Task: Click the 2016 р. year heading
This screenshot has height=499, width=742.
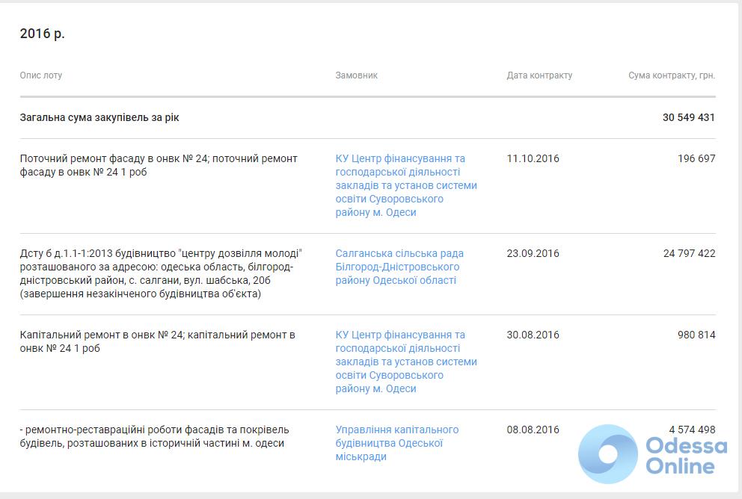Action: pyautogui.click(x=42, y=34)
